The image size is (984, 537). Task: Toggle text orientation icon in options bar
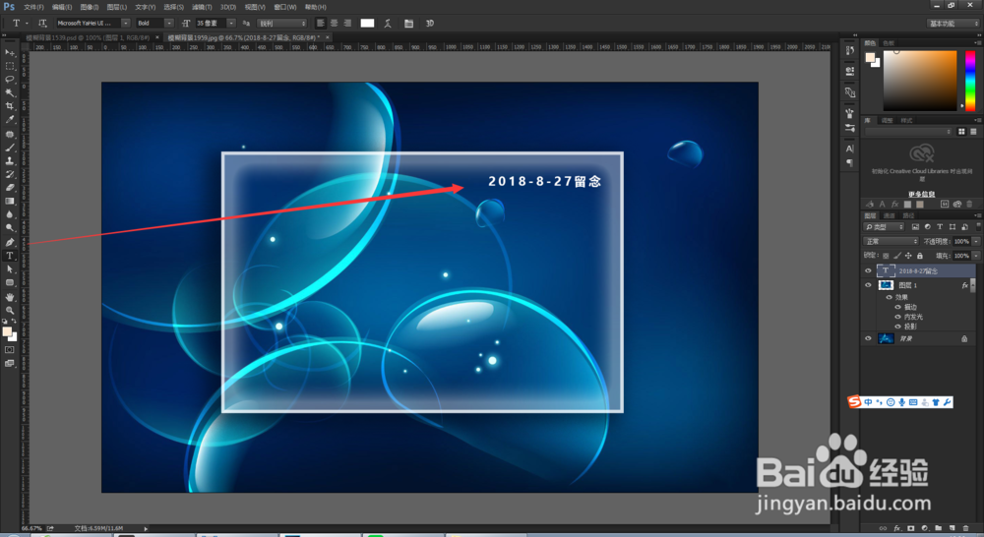point(42,24)
